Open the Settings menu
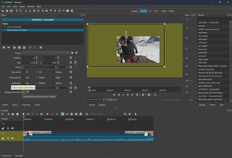Screen dimensions: 232x158 (x=31, y=6)
